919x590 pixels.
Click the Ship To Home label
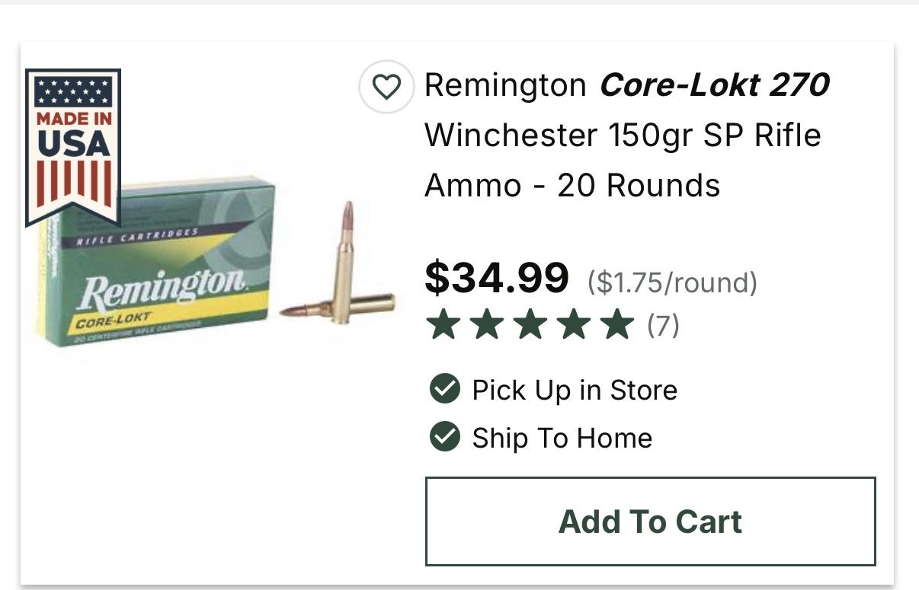pyautogui.click(x=562, y=439)
